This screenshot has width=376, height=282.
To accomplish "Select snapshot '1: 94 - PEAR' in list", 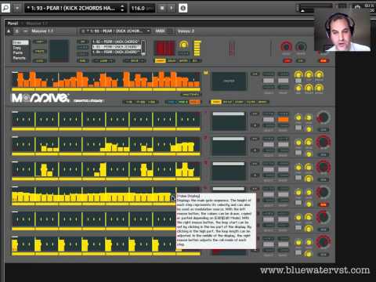I will tap(116, 52).
